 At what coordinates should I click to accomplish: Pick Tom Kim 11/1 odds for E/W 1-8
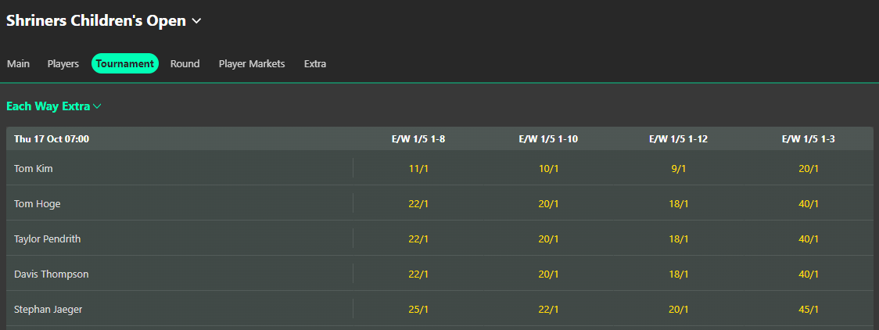(x=418, y=168)
